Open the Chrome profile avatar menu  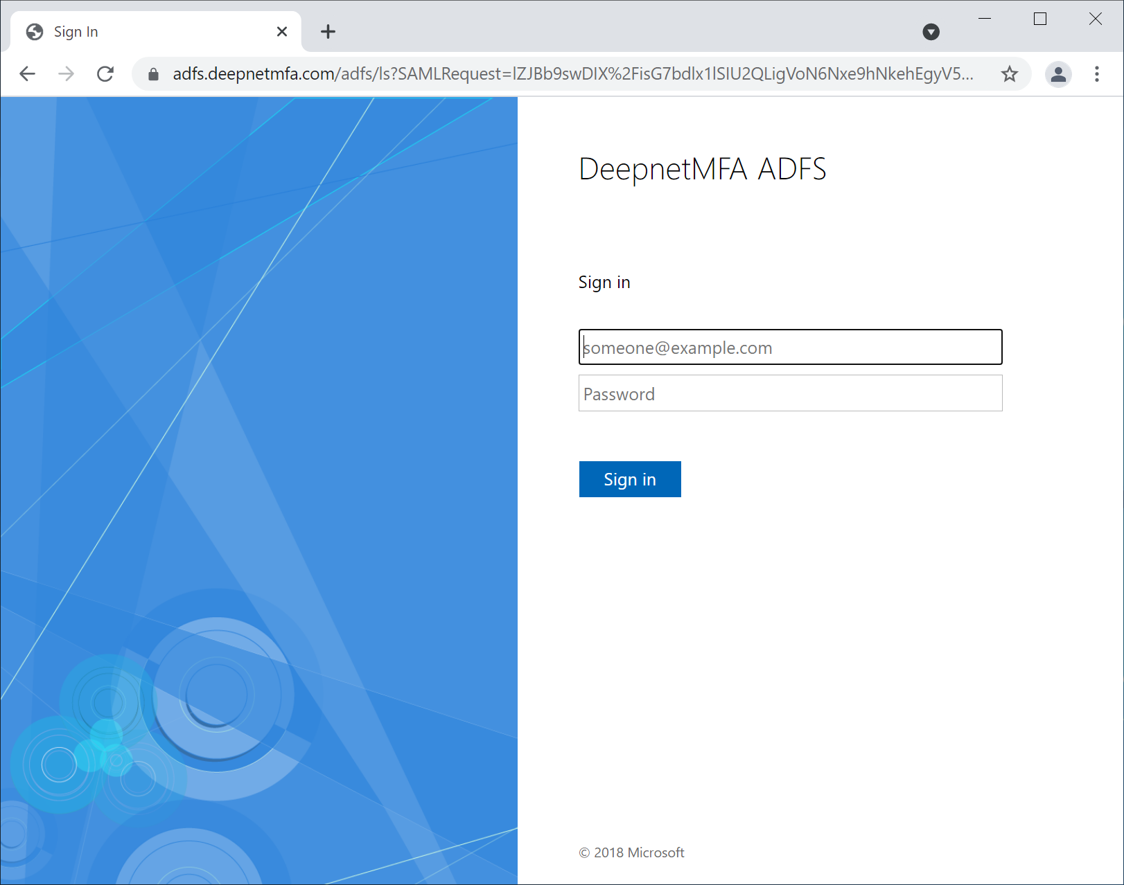pos(1058,74)
